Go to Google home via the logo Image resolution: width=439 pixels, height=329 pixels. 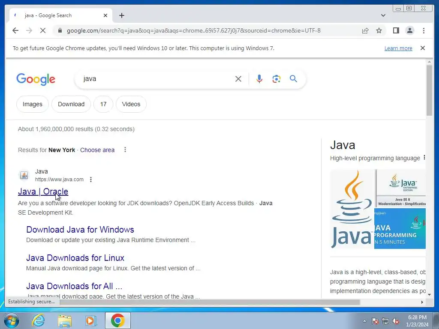click(36, 79)
